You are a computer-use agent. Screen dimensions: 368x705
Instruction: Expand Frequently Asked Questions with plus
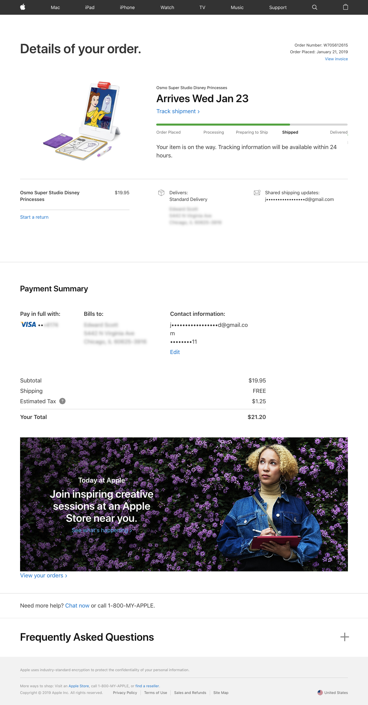pos(345,637)
